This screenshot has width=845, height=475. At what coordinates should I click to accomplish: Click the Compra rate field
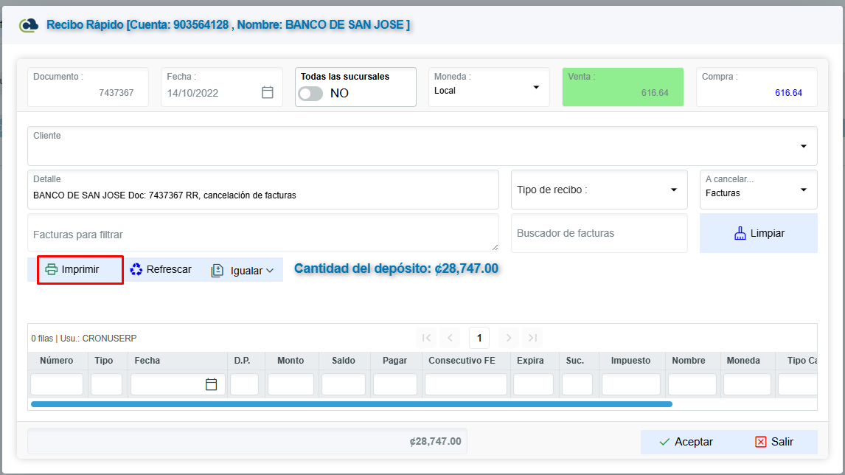tap(757, 87)
